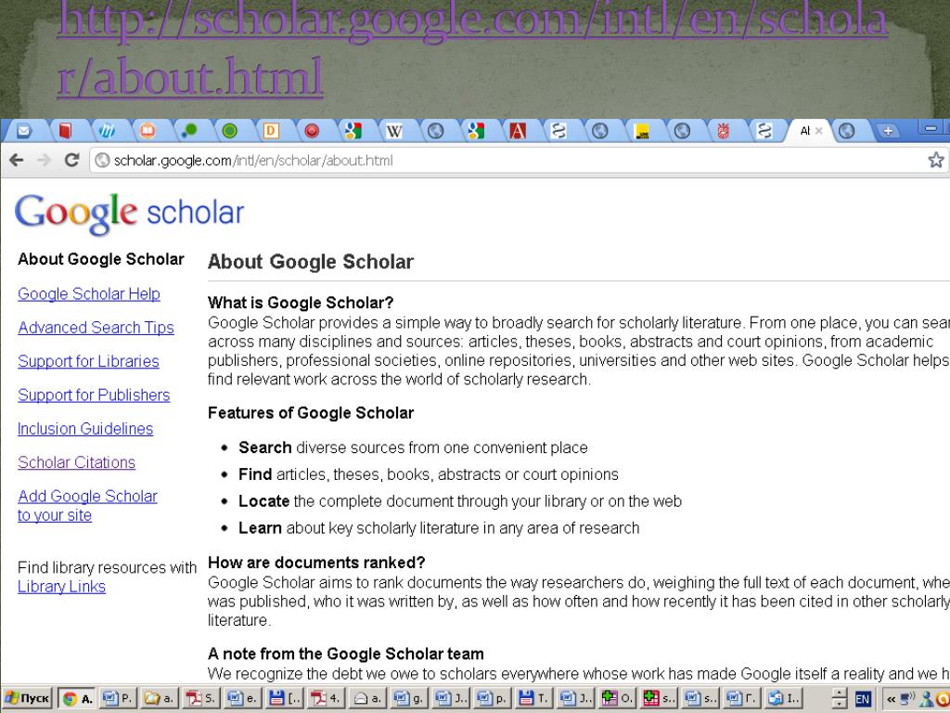Open the Word taskbar button labeled Г.
Image resolution: width=950 pixels, height=713 pixels.
741,699
